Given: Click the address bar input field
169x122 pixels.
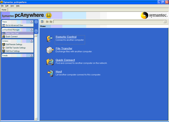Looking at the screenshot, I should [108, 22].
